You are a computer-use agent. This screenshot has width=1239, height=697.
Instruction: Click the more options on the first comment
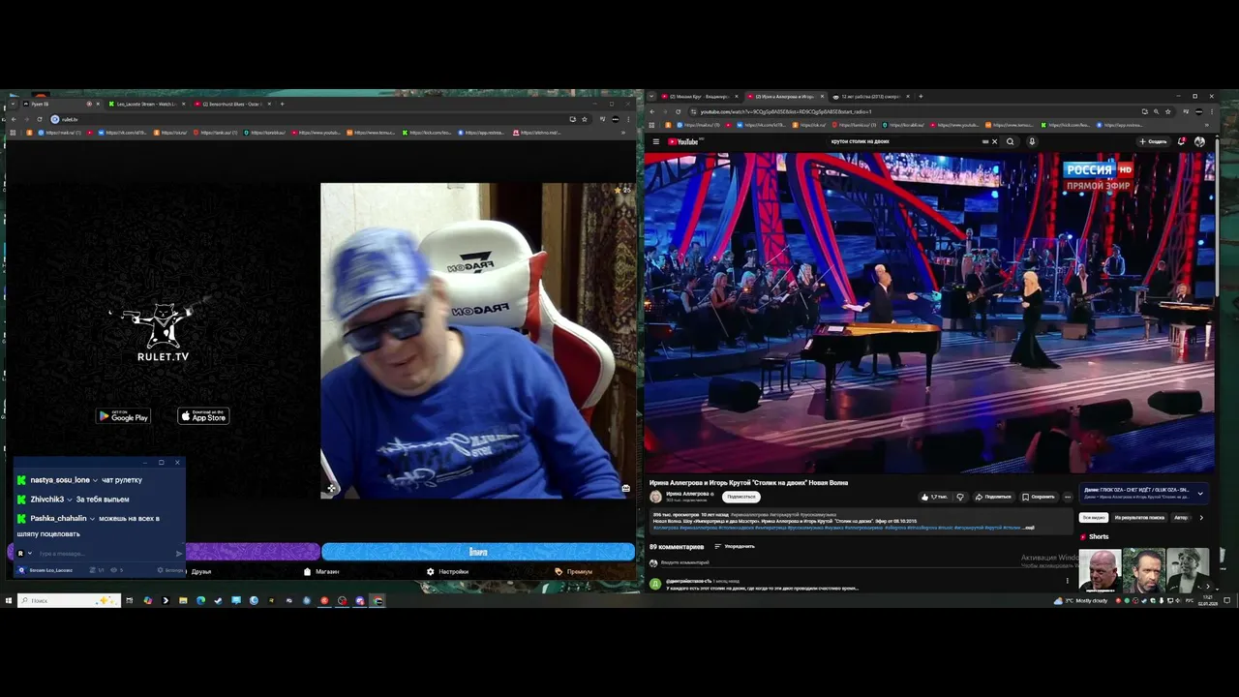(x=1068, y=582)
